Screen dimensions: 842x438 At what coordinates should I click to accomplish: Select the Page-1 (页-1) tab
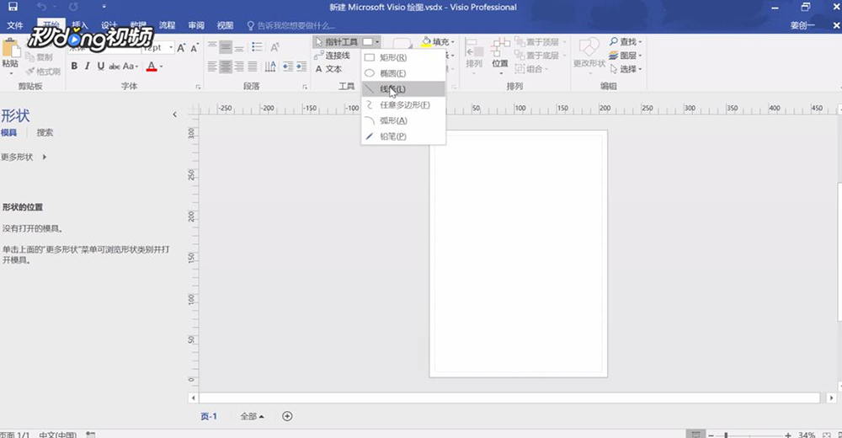209,416
